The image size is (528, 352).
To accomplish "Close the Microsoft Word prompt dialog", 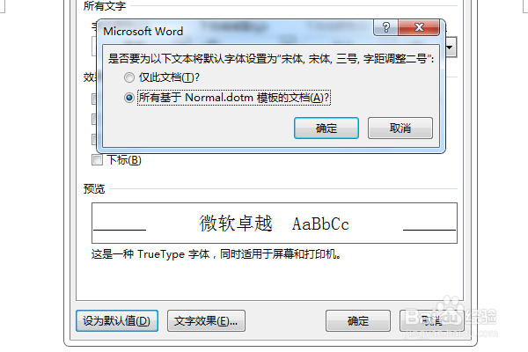I will (419, 27).
